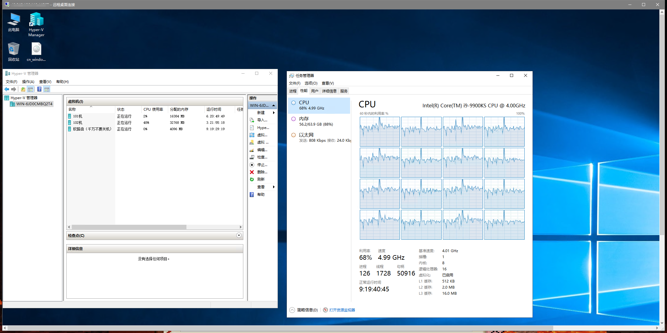
Task: Collapse the WIN-6JD... actions group arrow
Action: point(274,106)
